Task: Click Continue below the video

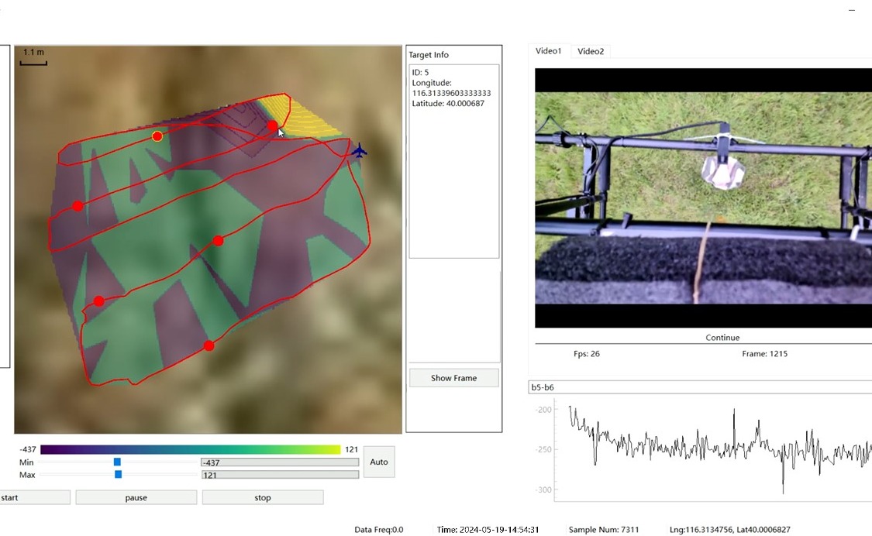Action: click(x=722, y=338)
